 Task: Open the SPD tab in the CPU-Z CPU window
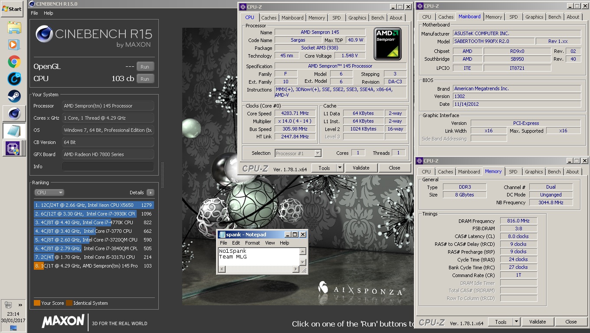337,18
